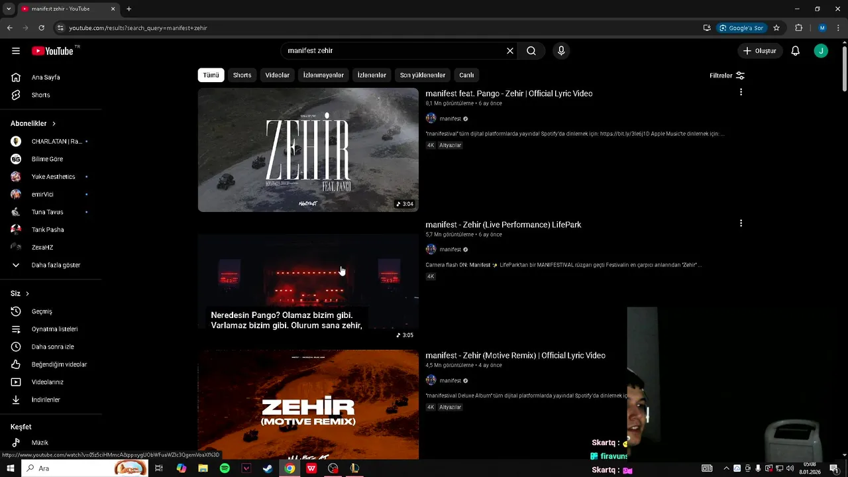Click the YouTube logo

[x=53, y=51]
